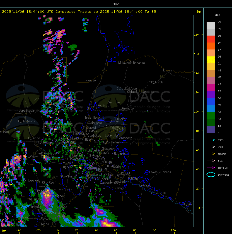Click the La_Carrera map label
232x234 pixels.
[x=32, y=181]
